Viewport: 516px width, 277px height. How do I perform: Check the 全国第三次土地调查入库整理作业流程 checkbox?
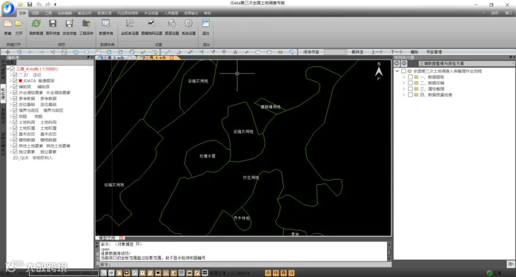click(404, 71)
